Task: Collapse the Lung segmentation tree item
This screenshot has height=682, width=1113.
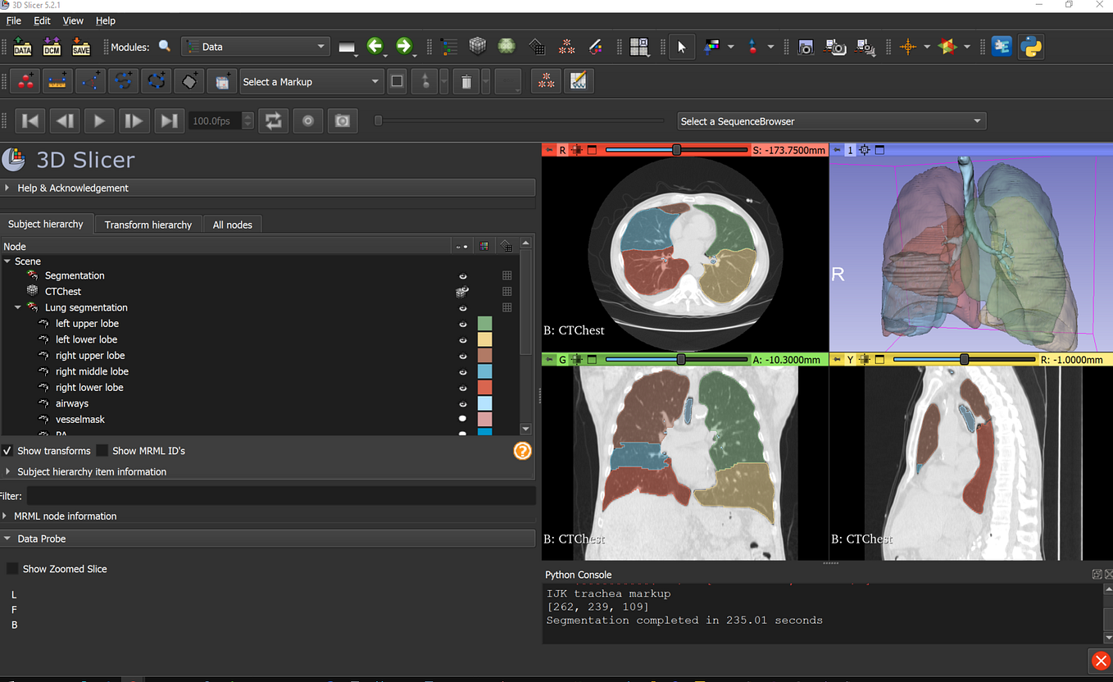Action: [x=18, y=307]
